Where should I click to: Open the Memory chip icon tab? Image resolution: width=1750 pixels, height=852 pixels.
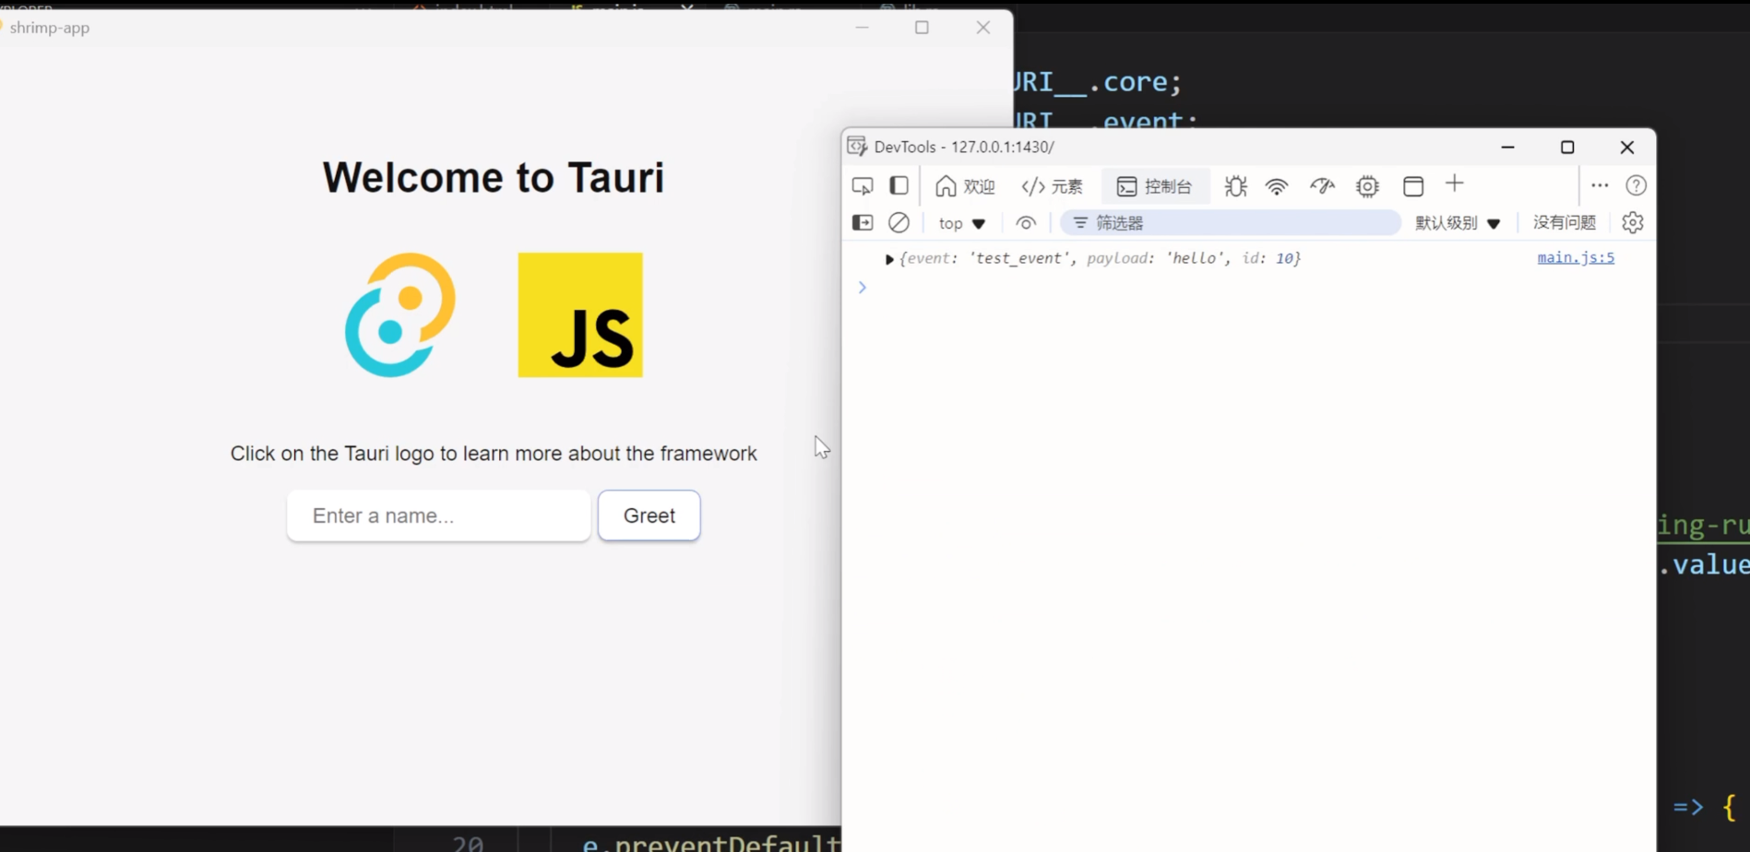point(1367,186)
